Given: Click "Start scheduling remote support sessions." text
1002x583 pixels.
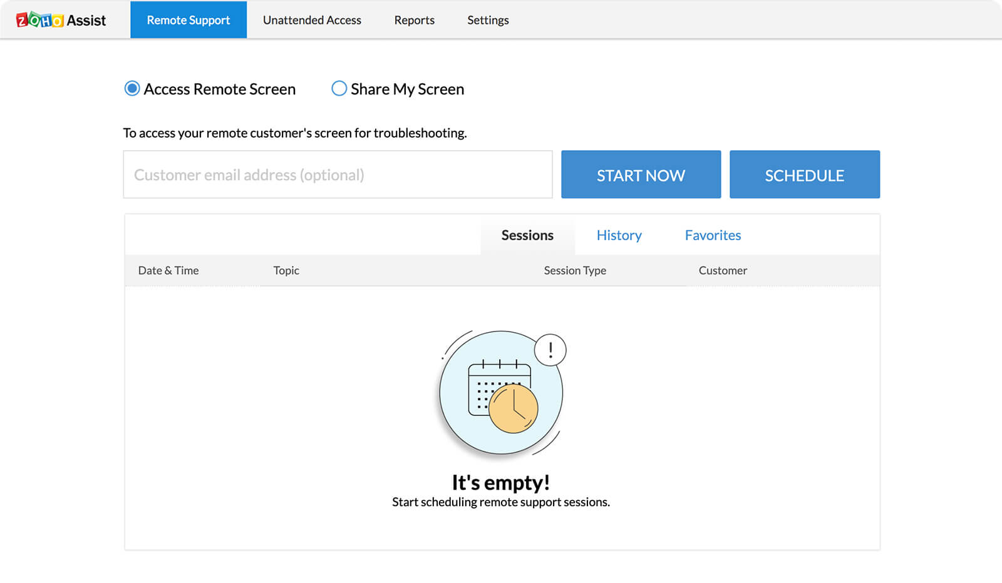Looking at the screenshot, I should [501, 502].
